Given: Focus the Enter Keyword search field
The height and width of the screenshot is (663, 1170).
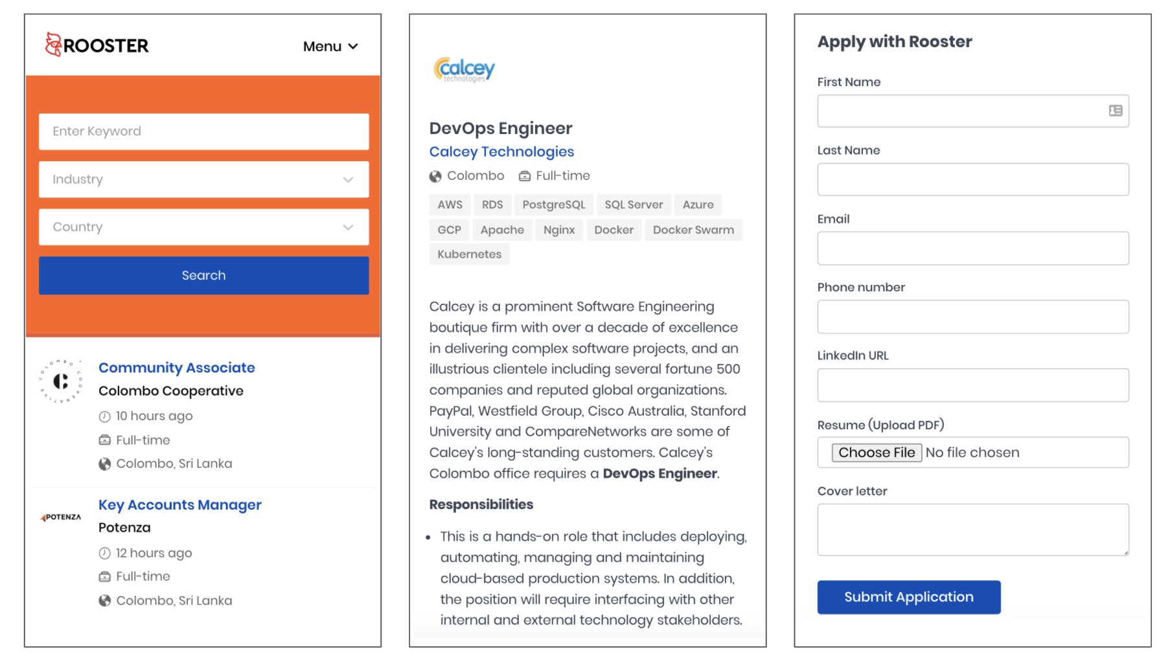Looking at the screenshot, I should tap(203, 131).
